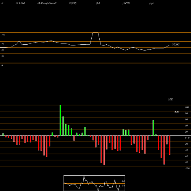Viewport: 191px width, 191px height.
Task: Click the RSI value 57.63 label
Action: (176, 44)
